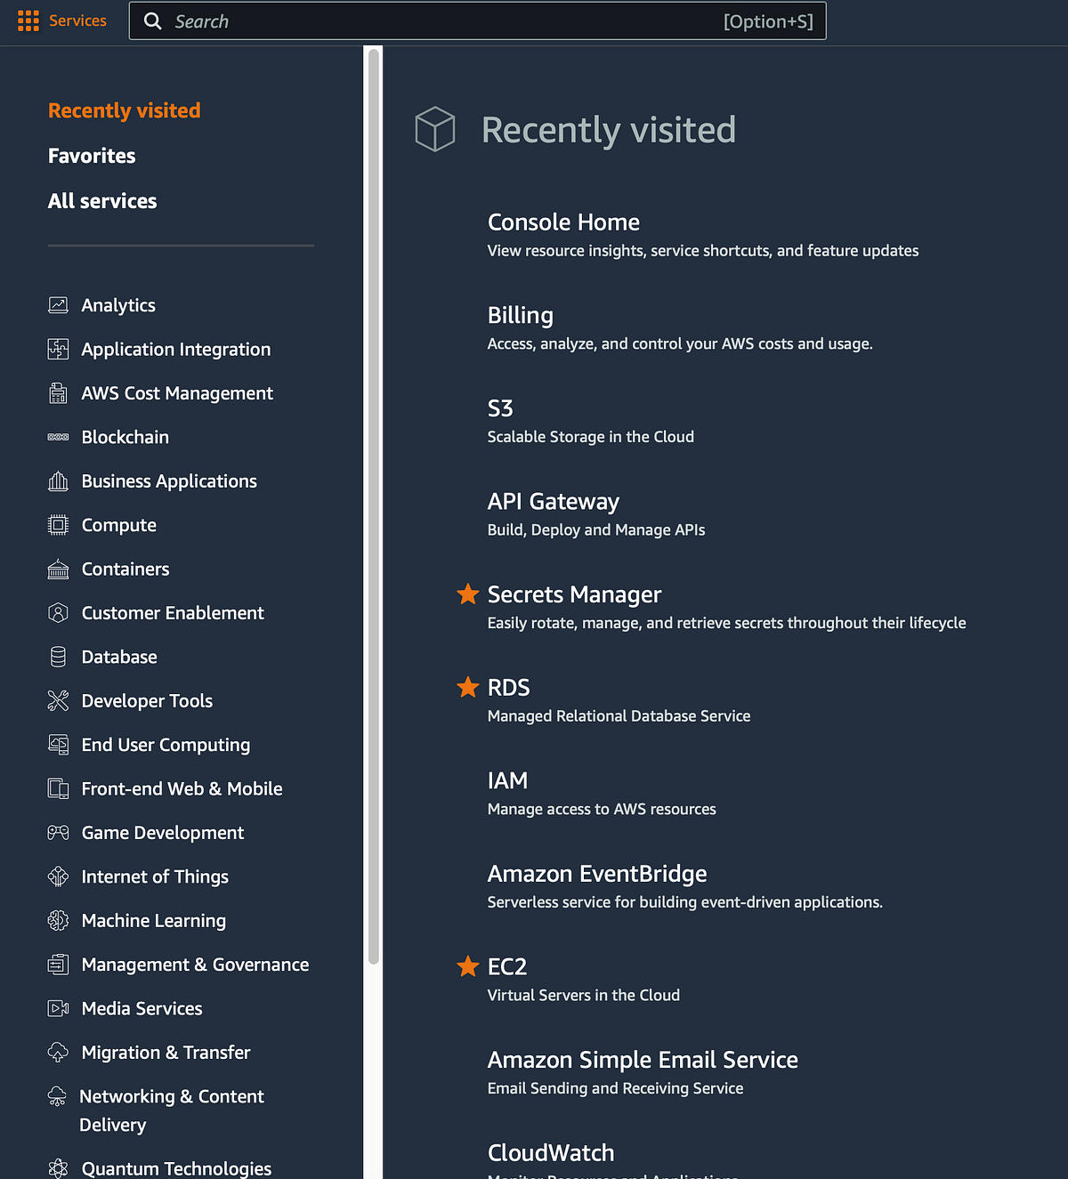Unfavorite Secrets Manager via its star

[468, 594]
